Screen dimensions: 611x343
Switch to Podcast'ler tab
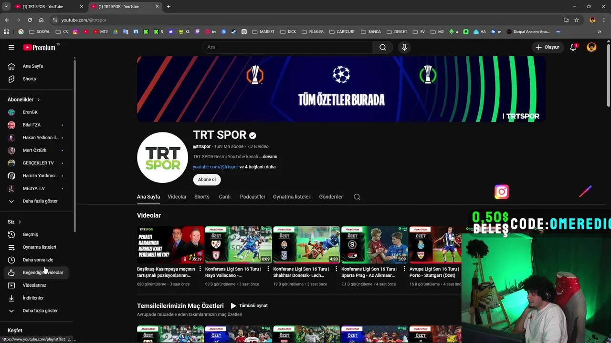point(253,197)
